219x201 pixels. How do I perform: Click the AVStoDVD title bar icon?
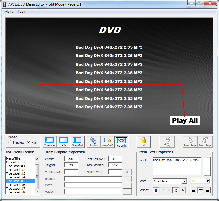coord(5,4)
